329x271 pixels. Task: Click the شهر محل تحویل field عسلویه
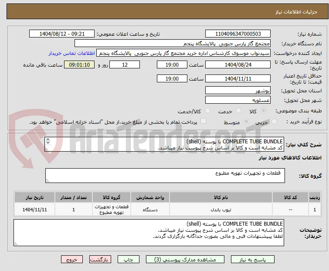pos(238,100)
